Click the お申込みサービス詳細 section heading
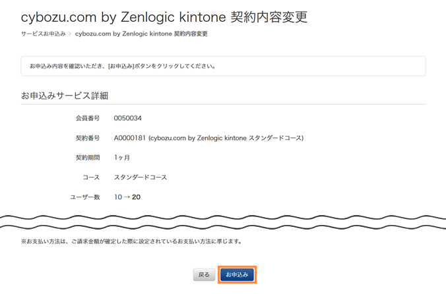 coord(65,96)
